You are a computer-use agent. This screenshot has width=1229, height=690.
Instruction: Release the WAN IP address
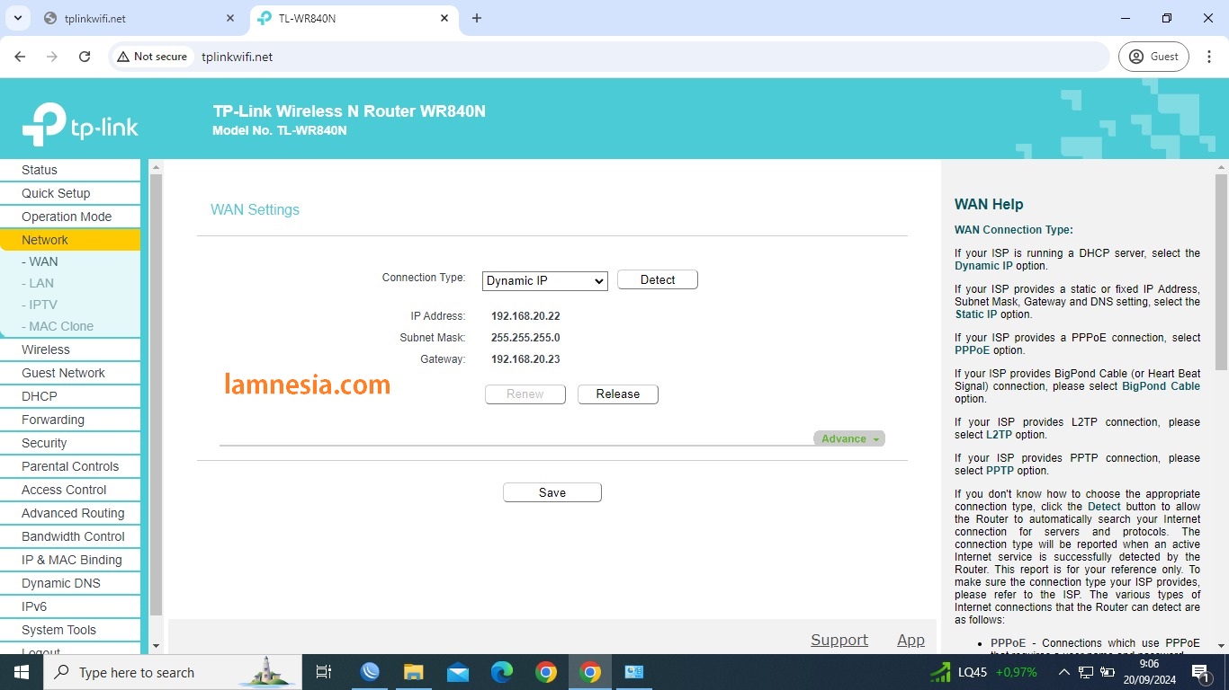(617, 394)
